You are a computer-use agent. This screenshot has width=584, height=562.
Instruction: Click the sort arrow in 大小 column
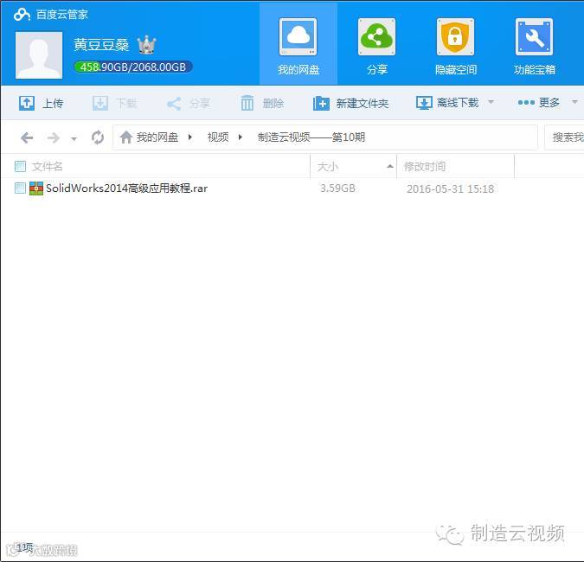(x=390, y=166)
